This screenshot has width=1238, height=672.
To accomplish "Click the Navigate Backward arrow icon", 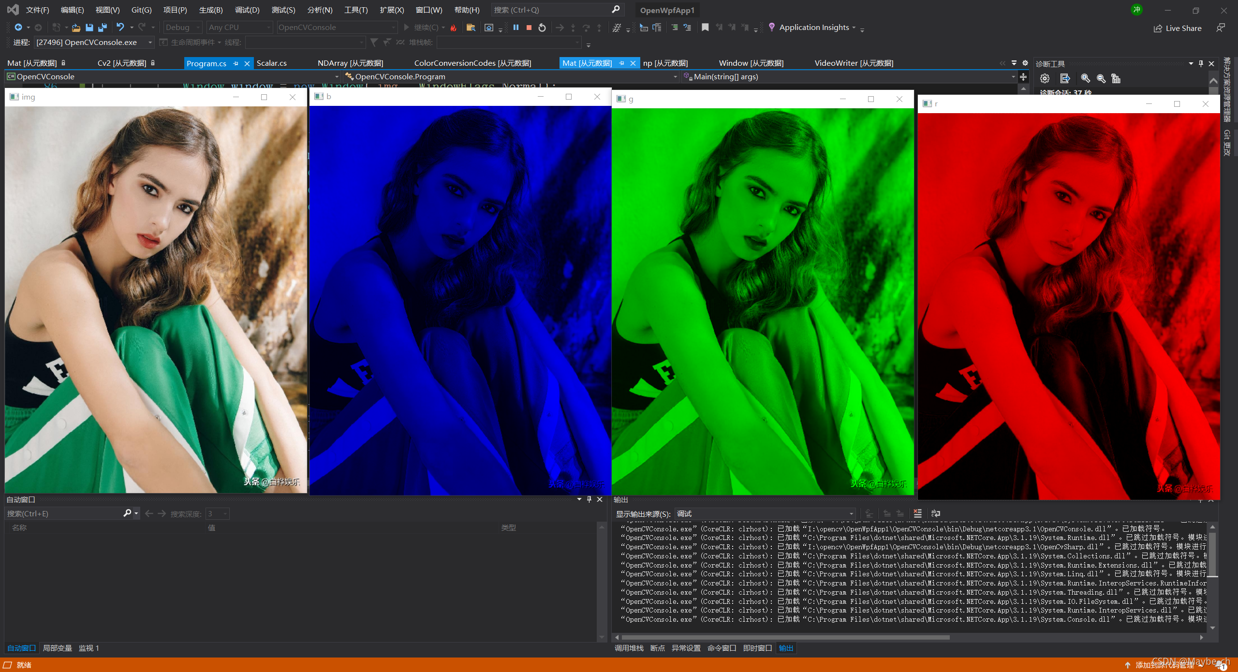I will (18, 28).
